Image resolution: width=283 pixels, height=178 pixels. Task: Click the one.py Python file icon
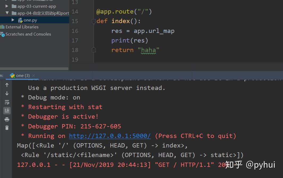coord(20,20)
